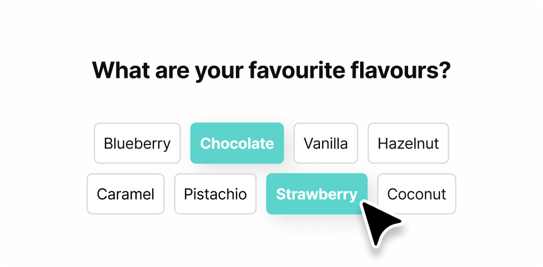Tap the white Blueberry button
This screenshot has height=267, width=543.
click(x=137, y=144)
